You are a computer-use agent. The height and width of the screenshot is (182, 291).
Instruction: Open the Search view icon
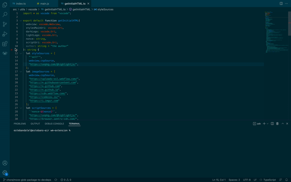click(x=5, y=15)
